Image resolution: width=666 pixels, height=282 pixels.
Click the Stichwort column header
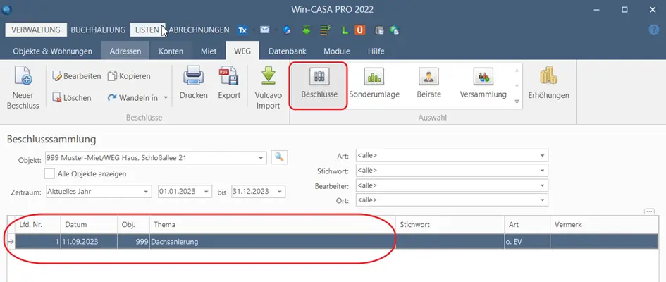pos(450,224)
